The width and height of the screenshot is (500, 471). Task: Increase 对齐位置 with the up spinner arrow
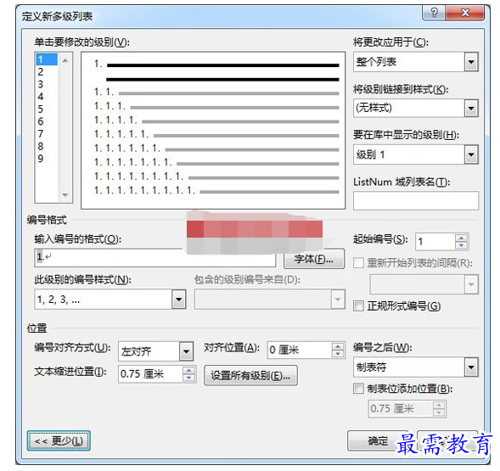pos(338,346)
